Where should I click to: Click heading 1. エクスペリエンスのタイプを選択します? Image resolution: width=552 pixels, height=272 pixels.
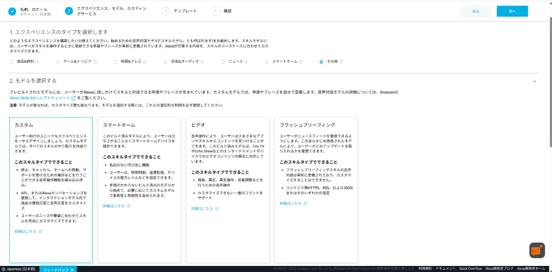(59, 32)
